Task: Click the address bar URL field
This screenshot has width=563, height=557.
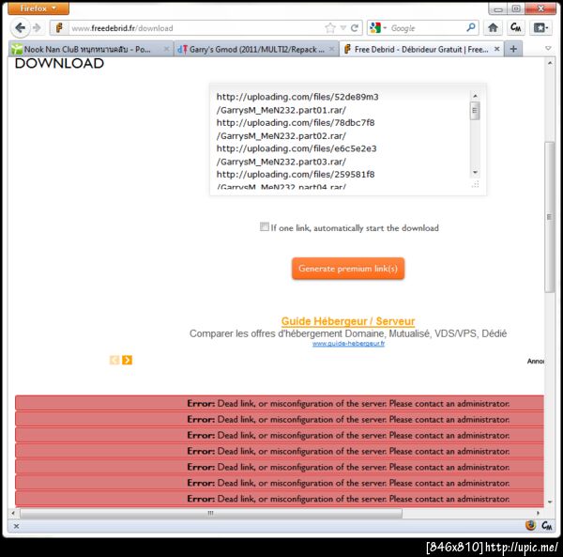Action: coord(196,28)
